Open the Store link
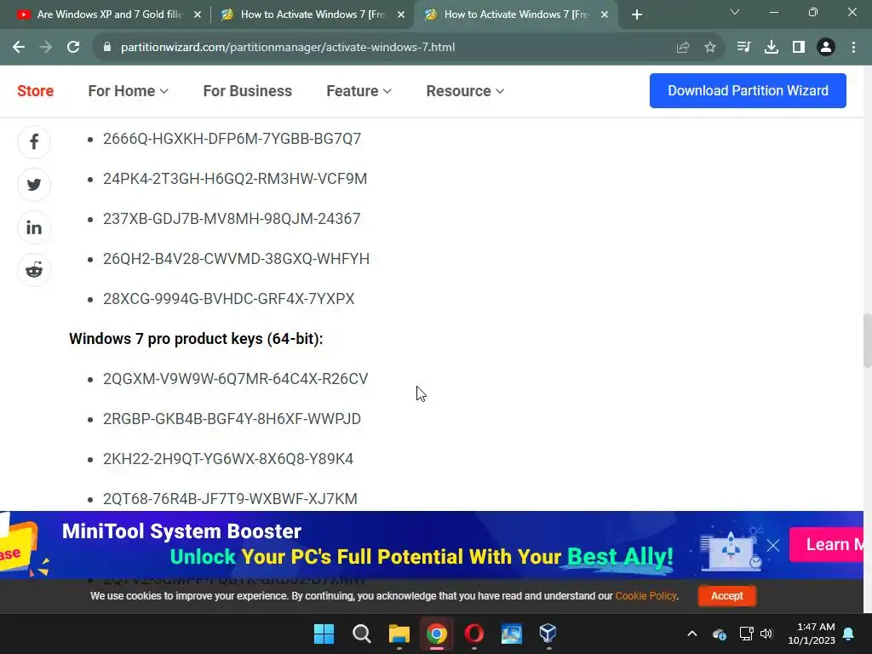Image resolution: width=872 pixels, height=654 pixels. tap(36, 90)
